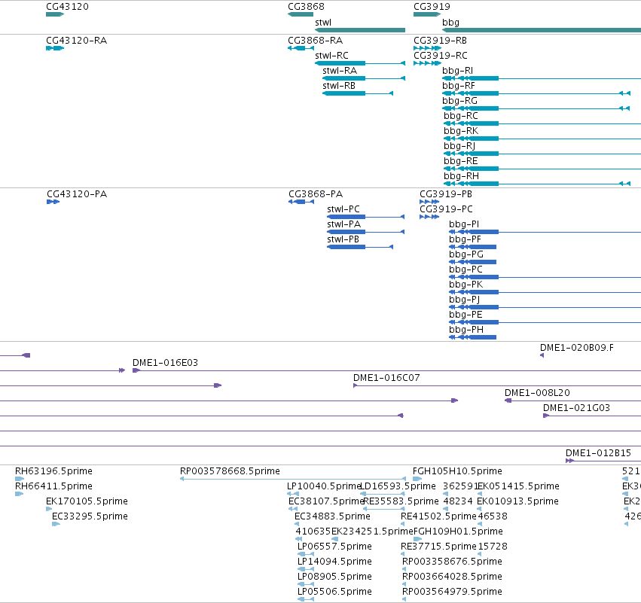
Task: Select the bbg gene label
Action: tap(450, 23)
